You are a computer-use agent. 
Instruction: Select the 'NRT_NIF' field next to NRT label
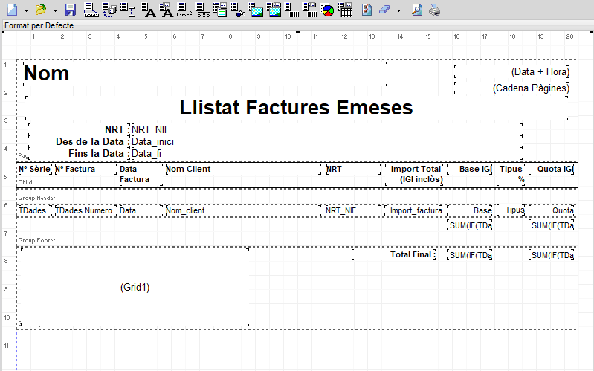coord(327,129)
